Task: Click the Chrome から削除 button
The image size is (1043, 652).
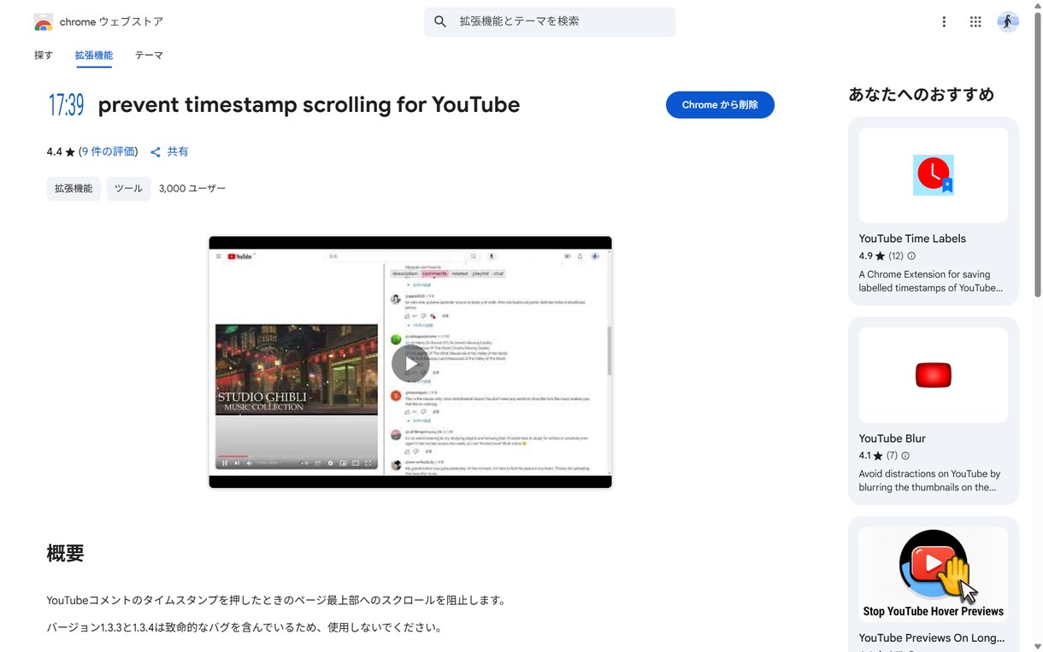Action: [x=720, y=105]
